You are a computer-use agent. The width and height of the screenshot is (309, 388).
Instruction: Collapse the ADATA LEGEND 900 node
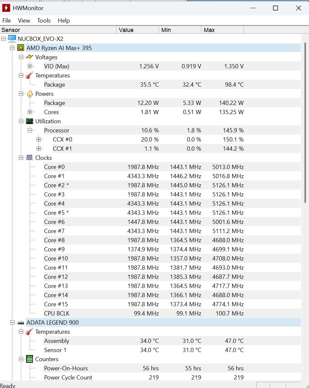[x=12, y=322]
